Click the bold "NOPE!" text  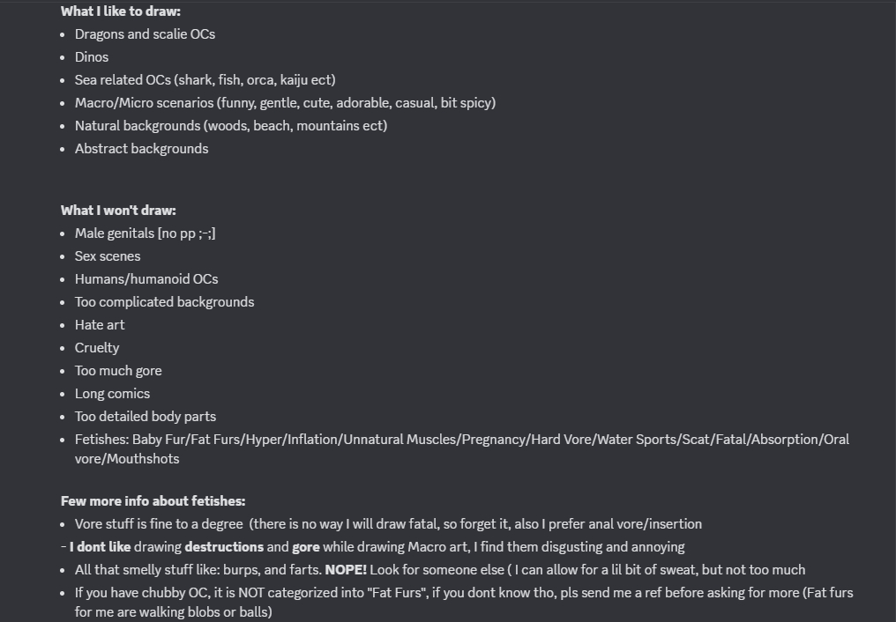345,570
